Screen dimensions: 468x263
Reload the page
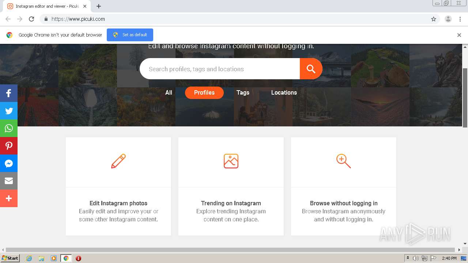[31, 19]
